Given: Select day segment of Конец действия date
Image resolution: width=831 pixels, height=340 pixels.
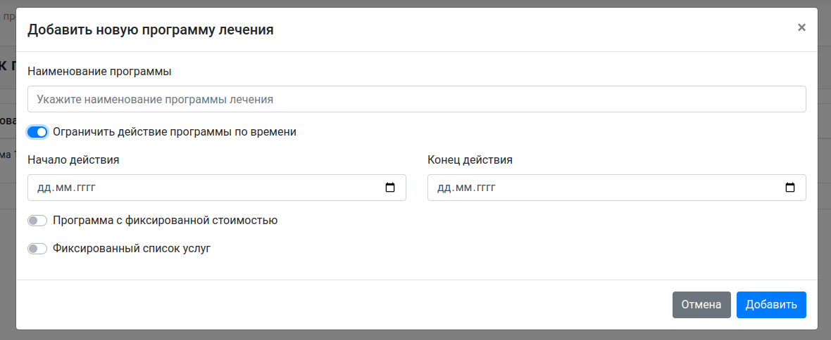Looking at the screenshot, I should pos(444,188).
